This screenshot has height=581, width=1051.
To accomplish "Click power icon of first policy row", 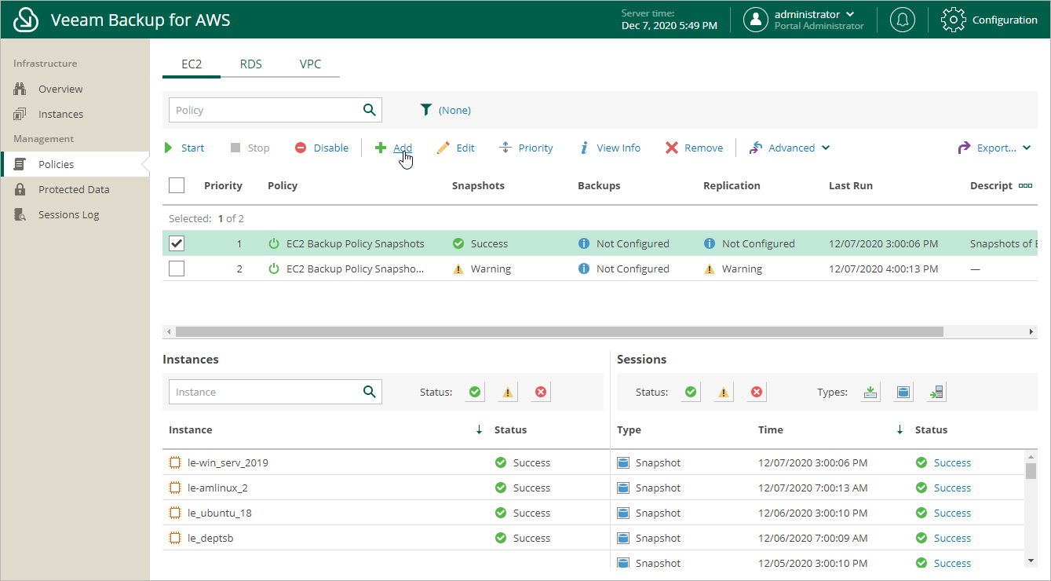I will [x=274, y=243].
